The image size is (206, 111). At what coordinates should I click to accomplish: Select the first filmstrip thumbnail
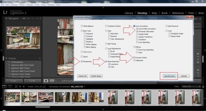tap(12, 97)
